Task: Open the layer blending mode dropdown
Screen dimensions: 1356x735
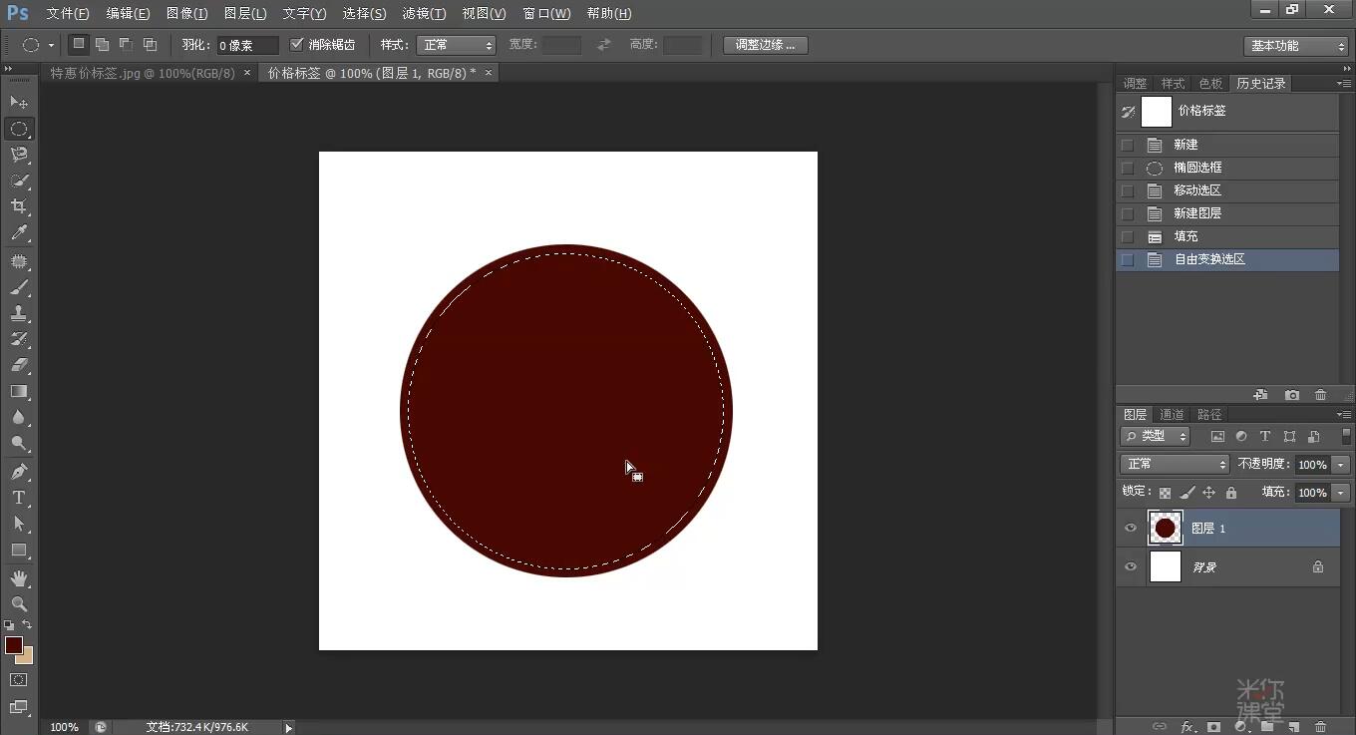Action: click(1174, 464)
